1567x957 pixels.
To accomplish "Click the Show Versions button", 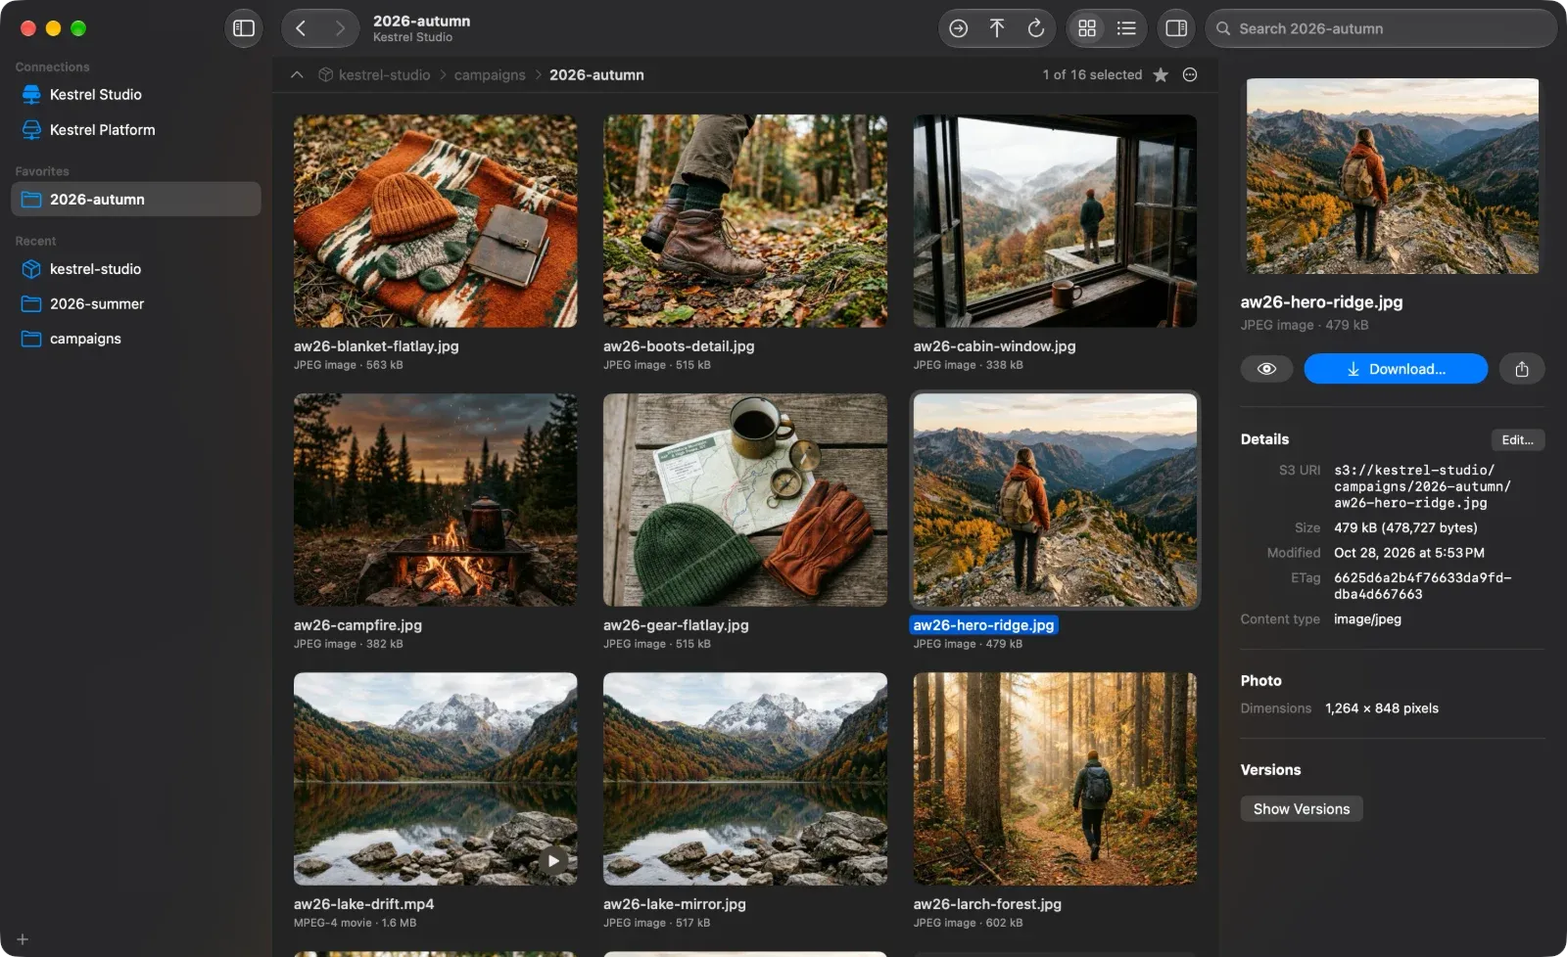I will pos(1302,809).
